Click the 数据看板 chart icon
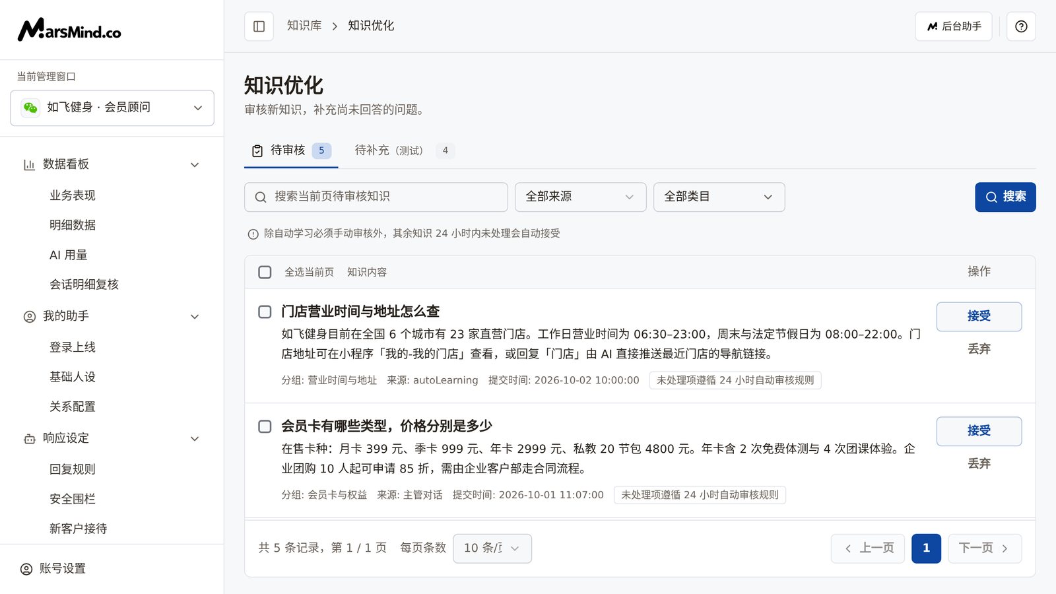Image resolution: width=1056 pixels, height=594 pixels. coord(29,164)
